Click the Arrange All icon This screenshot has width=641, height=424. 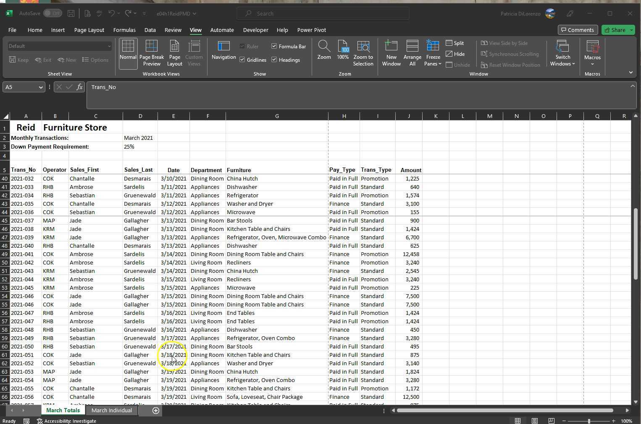[412, 53]
